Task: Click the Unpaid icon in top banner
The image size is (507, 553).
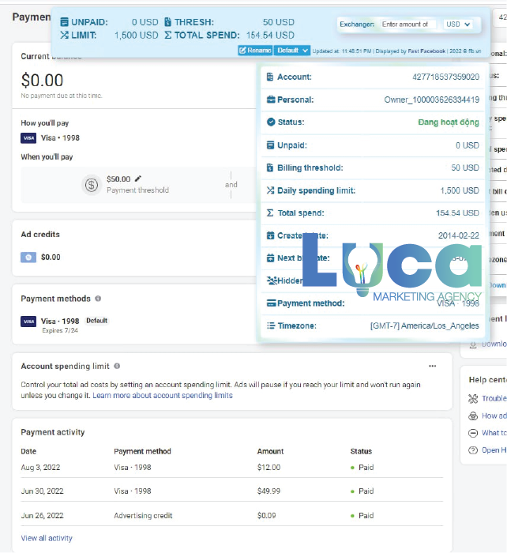Action: point(64,22)
